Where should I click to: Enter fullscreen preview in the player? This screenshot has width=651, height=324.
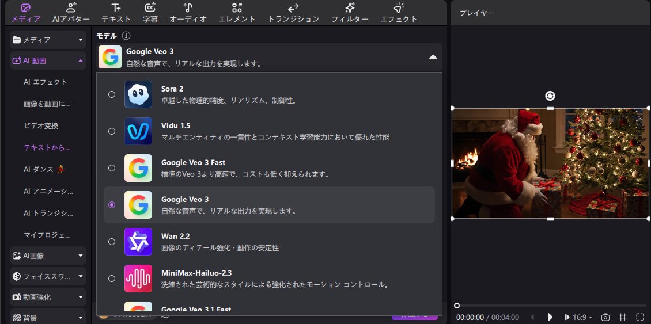[639, 317]
